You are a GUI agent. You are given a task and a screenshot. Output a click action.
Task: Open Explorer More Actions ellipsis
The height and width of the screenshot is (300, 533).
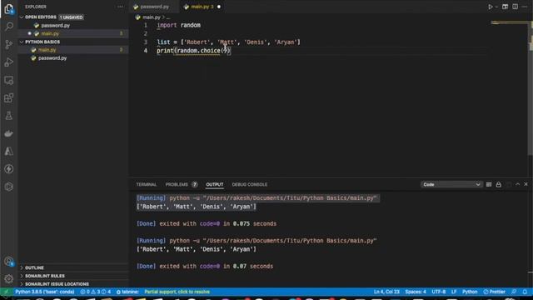tap(120, 7)
